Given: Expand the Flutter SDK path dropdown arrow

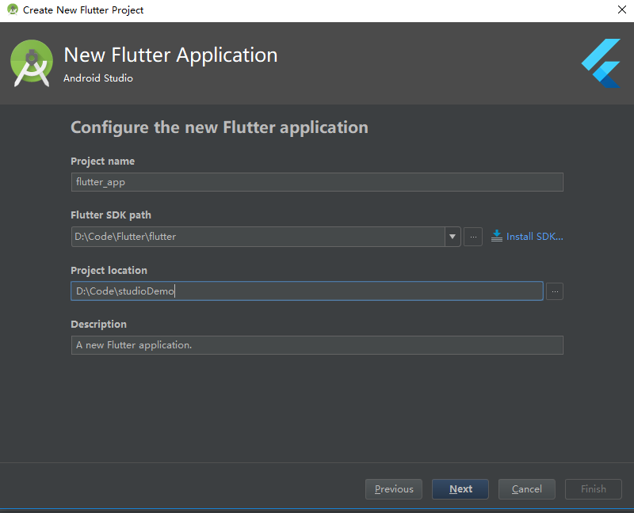Looking at the screenshot, I should (453, 237).
